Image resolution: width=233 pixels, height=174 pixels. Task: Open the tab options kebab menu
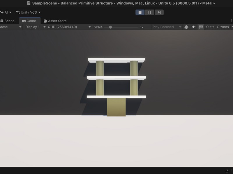232,21
